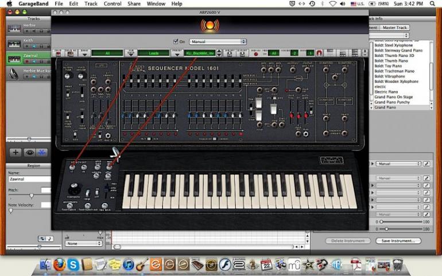Click the Herbie Muziku speaker icon
Screen dimensions: 442x276
[14, 74]
